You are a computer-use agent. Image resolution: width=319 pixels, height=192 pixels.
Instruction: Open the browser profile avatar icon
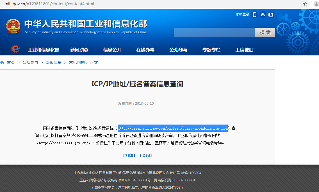(x=316, y=4)
